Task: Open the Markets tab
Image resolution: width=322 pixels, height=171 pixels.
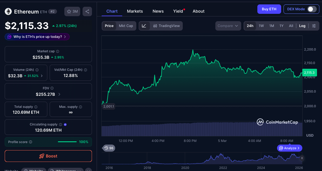Action: tap(135, 11)
